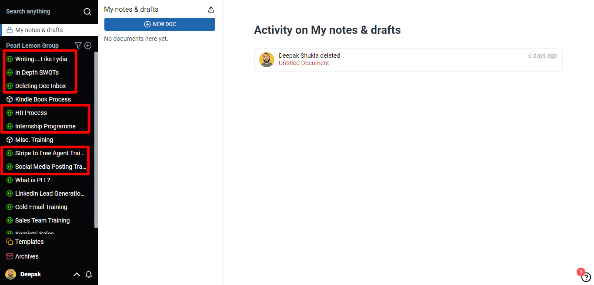Click the globe icon beside HR Process

click(x=10, y=113)
